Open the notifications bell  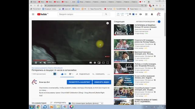[152, 14]
